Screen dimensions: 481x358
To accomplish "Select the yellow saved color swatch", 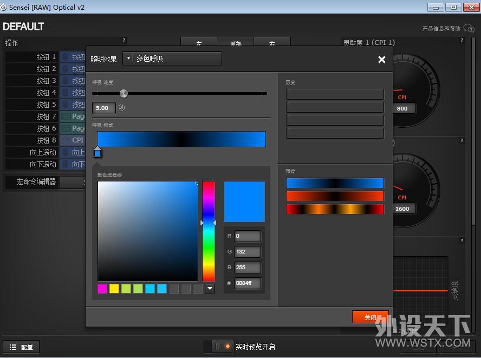I will [114, 289].
